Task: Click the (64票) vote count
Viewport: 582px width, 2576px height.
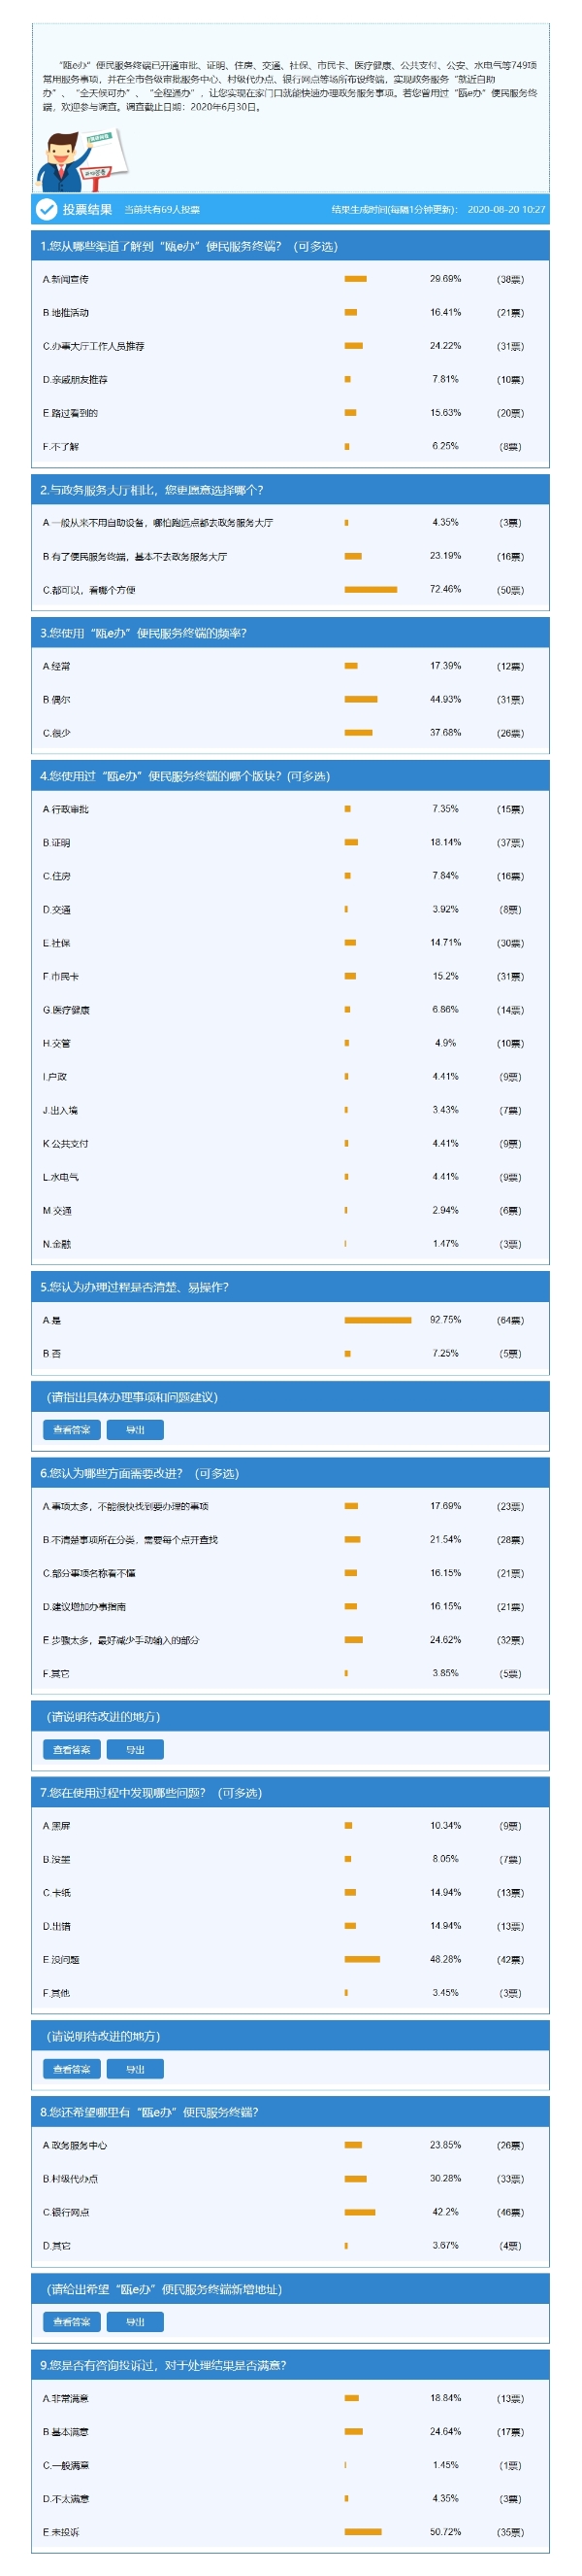Action: click(x=510, y=1320)
